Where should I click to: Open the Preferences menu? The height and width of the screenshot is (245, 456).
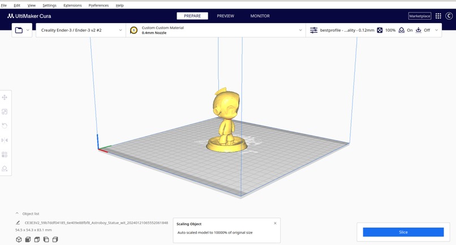[98, 5]
